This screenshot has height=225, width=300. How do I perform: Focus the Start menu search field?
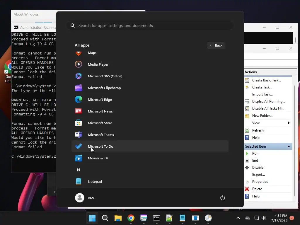[150, 25]
